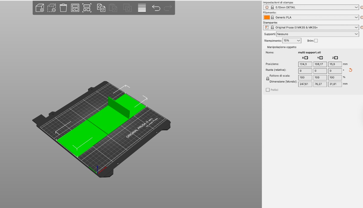This screenshot has width=363, height=208.
Task: Click the orange filament color swatch
Action: 267,18
